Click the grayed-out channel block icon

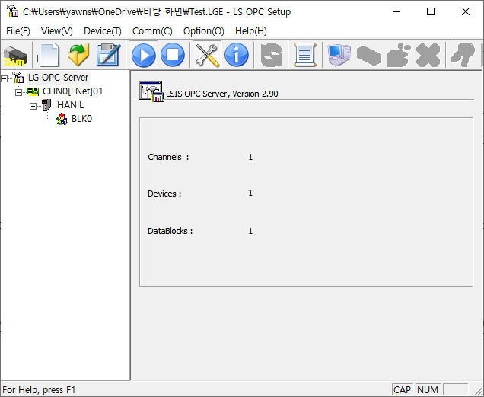point(369,56)
